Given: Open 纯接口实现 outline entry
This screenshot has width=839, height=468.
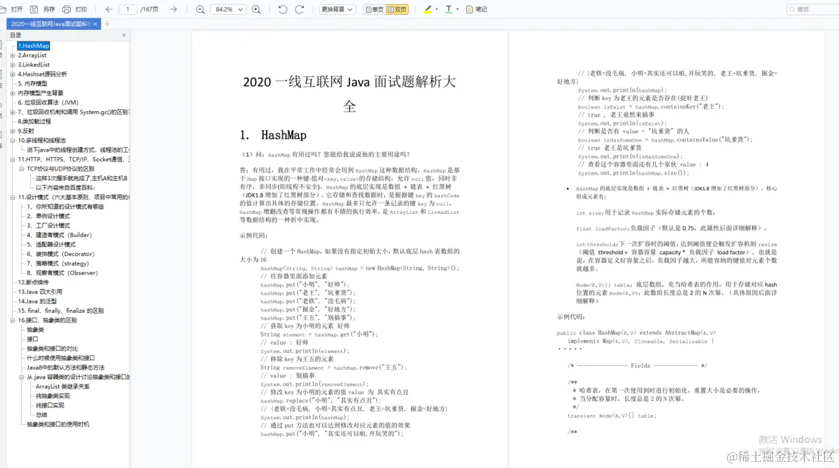Looking at the screenshot, I should pyautogui.click(x=50, y=406).
